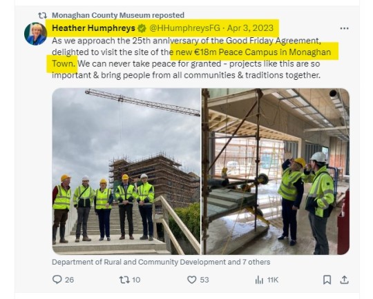Open left photo of group on steps
Screen dimensions: 373x299
(x=126, y=172)
